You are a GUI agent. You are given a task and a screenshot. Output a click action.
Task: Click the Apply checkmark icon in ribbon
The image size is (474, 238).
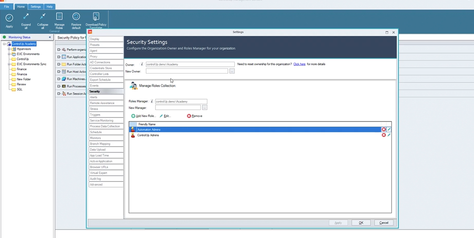click(x=9, y=18)
